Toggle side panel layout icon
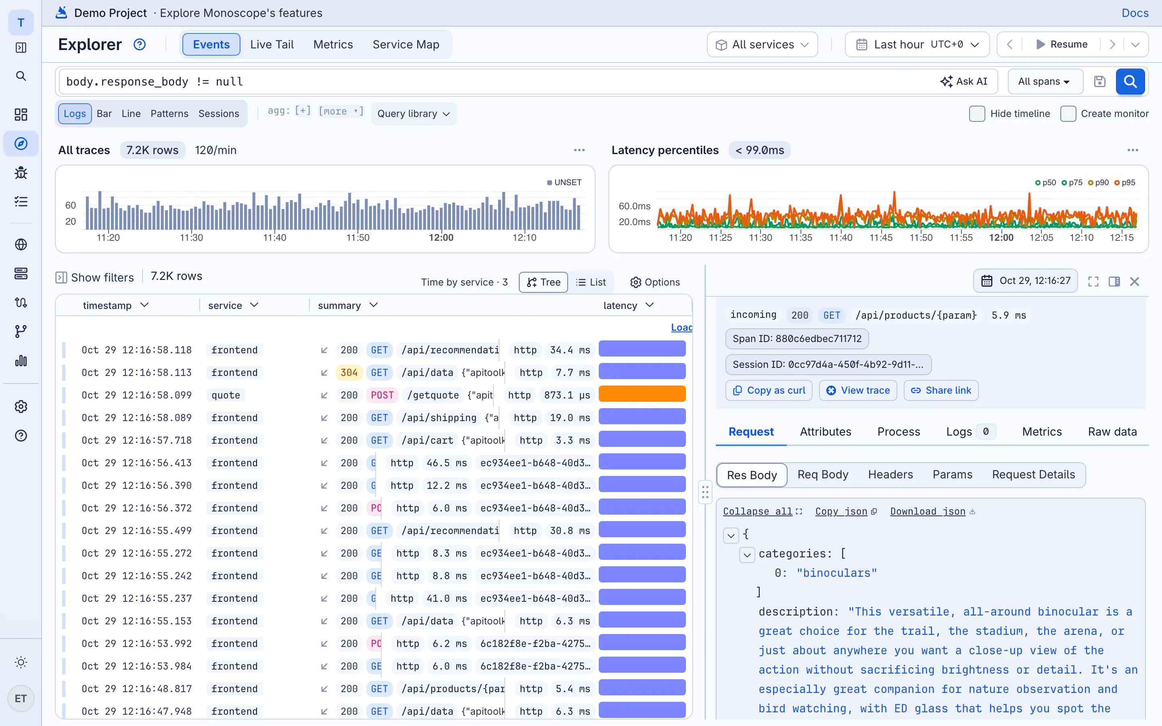This screenshot has width=1162, height=726. tap(1114, 282)
